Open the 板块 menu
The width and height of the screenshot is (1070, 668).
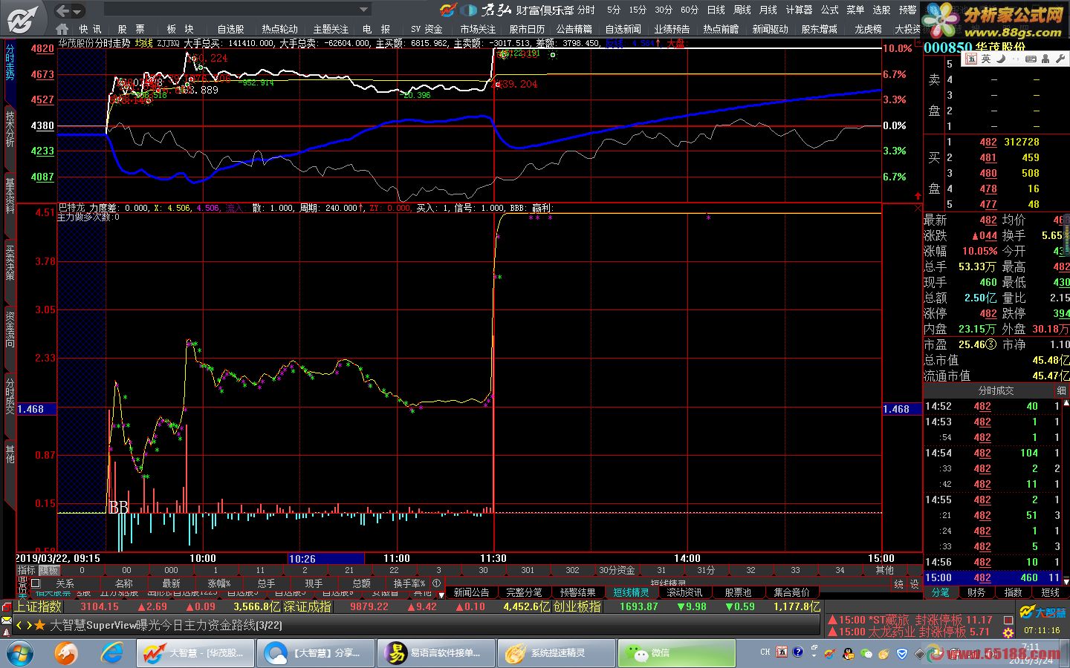[x=180, y=29]
